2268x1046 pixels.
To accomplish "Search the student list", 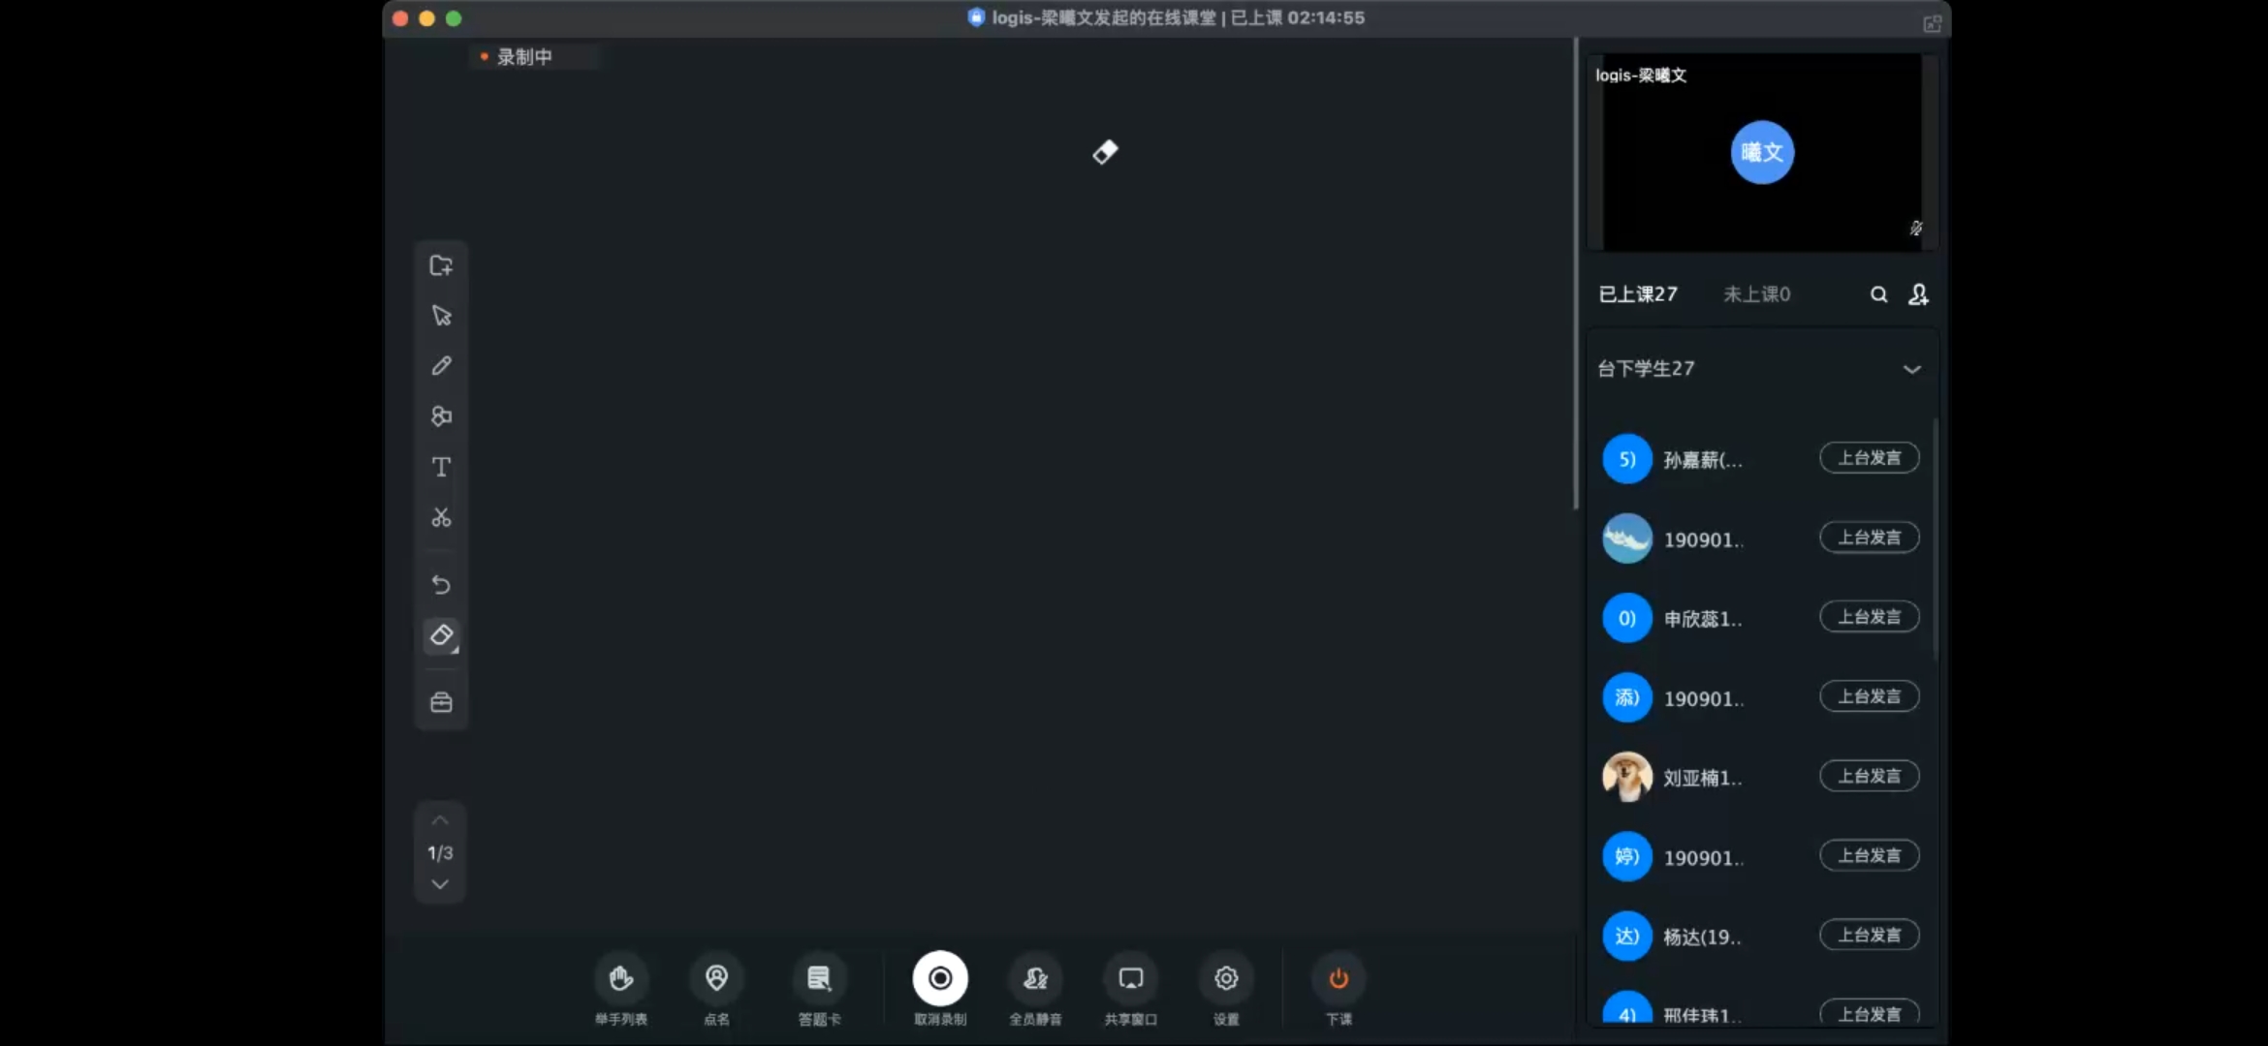I will [1878, 294].
